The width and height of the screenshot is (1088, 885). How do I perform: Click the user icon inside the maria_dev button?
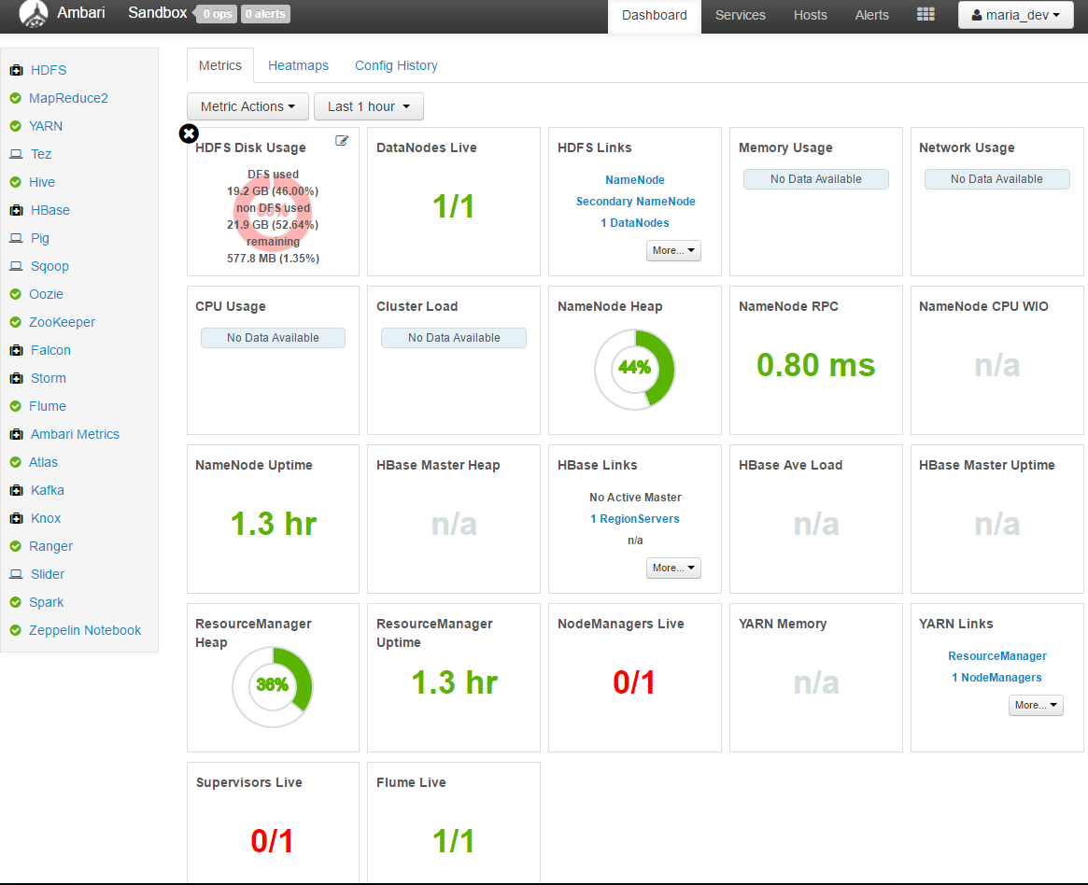(x=975, y=15)
